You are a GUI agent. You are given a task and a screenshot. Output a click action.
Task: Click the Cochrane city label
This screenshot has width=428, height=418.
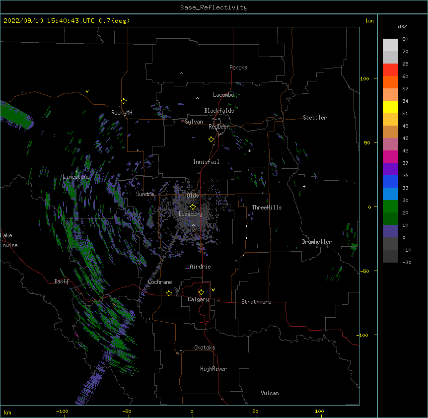click(160, 282)
